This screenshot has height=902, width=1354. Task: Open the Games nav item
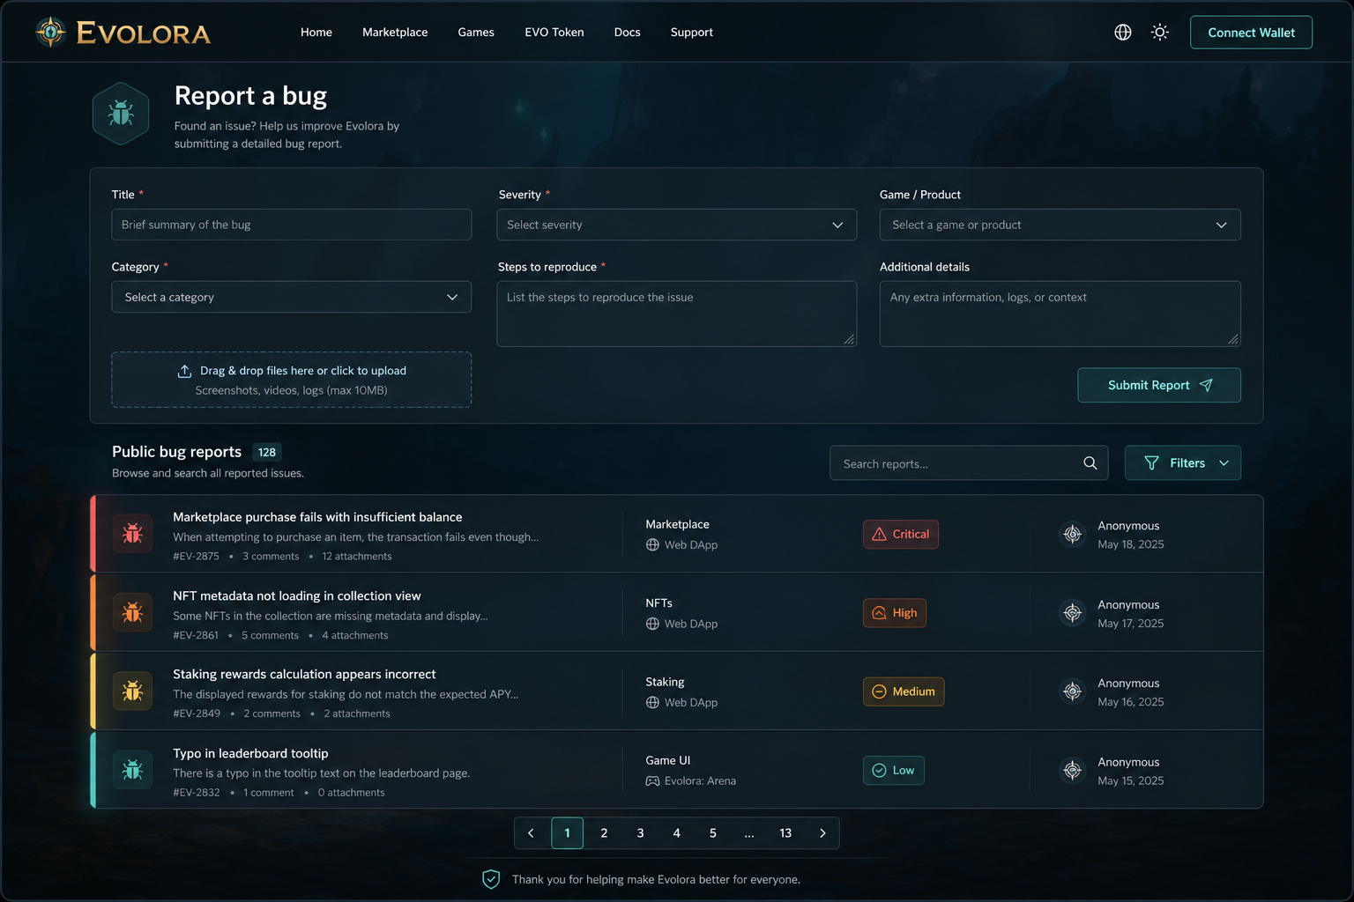pyautogui.click(x=476, y=32)
